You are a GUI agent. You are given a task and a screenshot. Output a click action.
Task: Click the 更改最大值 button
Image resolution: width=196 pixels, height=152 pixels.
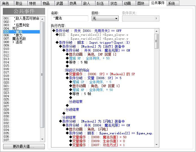pos(24,146)
